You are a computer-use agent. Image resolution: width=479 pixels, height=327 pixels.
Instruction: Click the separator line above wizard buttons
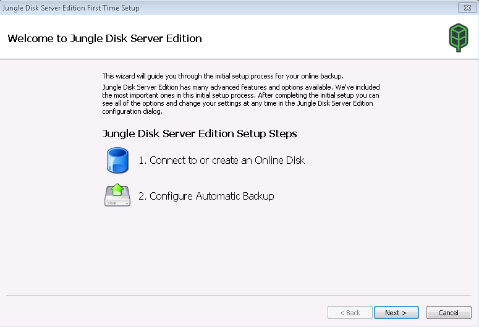(239, 295)
